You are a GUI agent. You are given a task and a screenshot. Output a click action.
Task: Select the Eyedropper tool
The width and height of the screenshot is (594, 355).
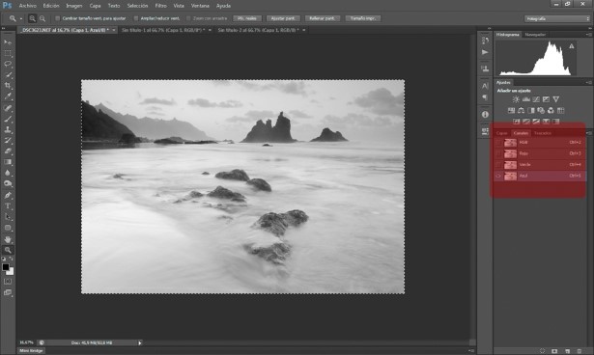tap(8, 96)
